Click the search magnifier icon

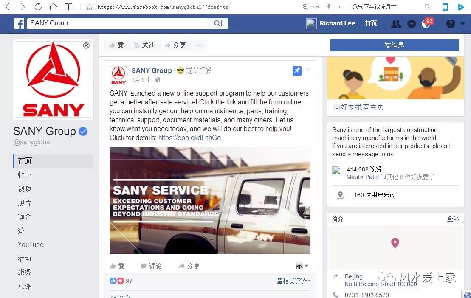pos(218,23)
